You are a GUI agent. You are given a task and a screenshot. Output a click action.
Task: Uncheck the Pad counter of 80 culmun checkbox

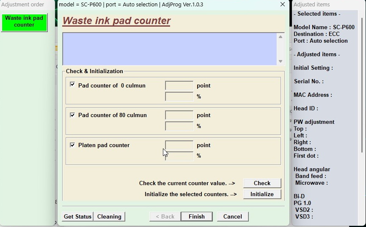(72, 115)
